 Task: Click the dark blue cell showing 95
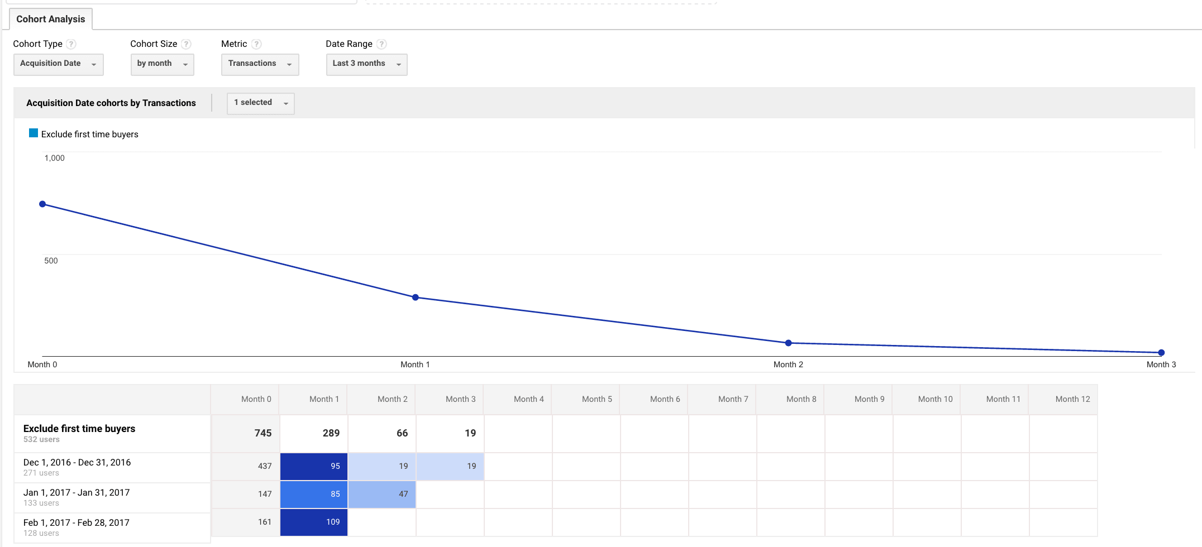(x=313, y=466)
